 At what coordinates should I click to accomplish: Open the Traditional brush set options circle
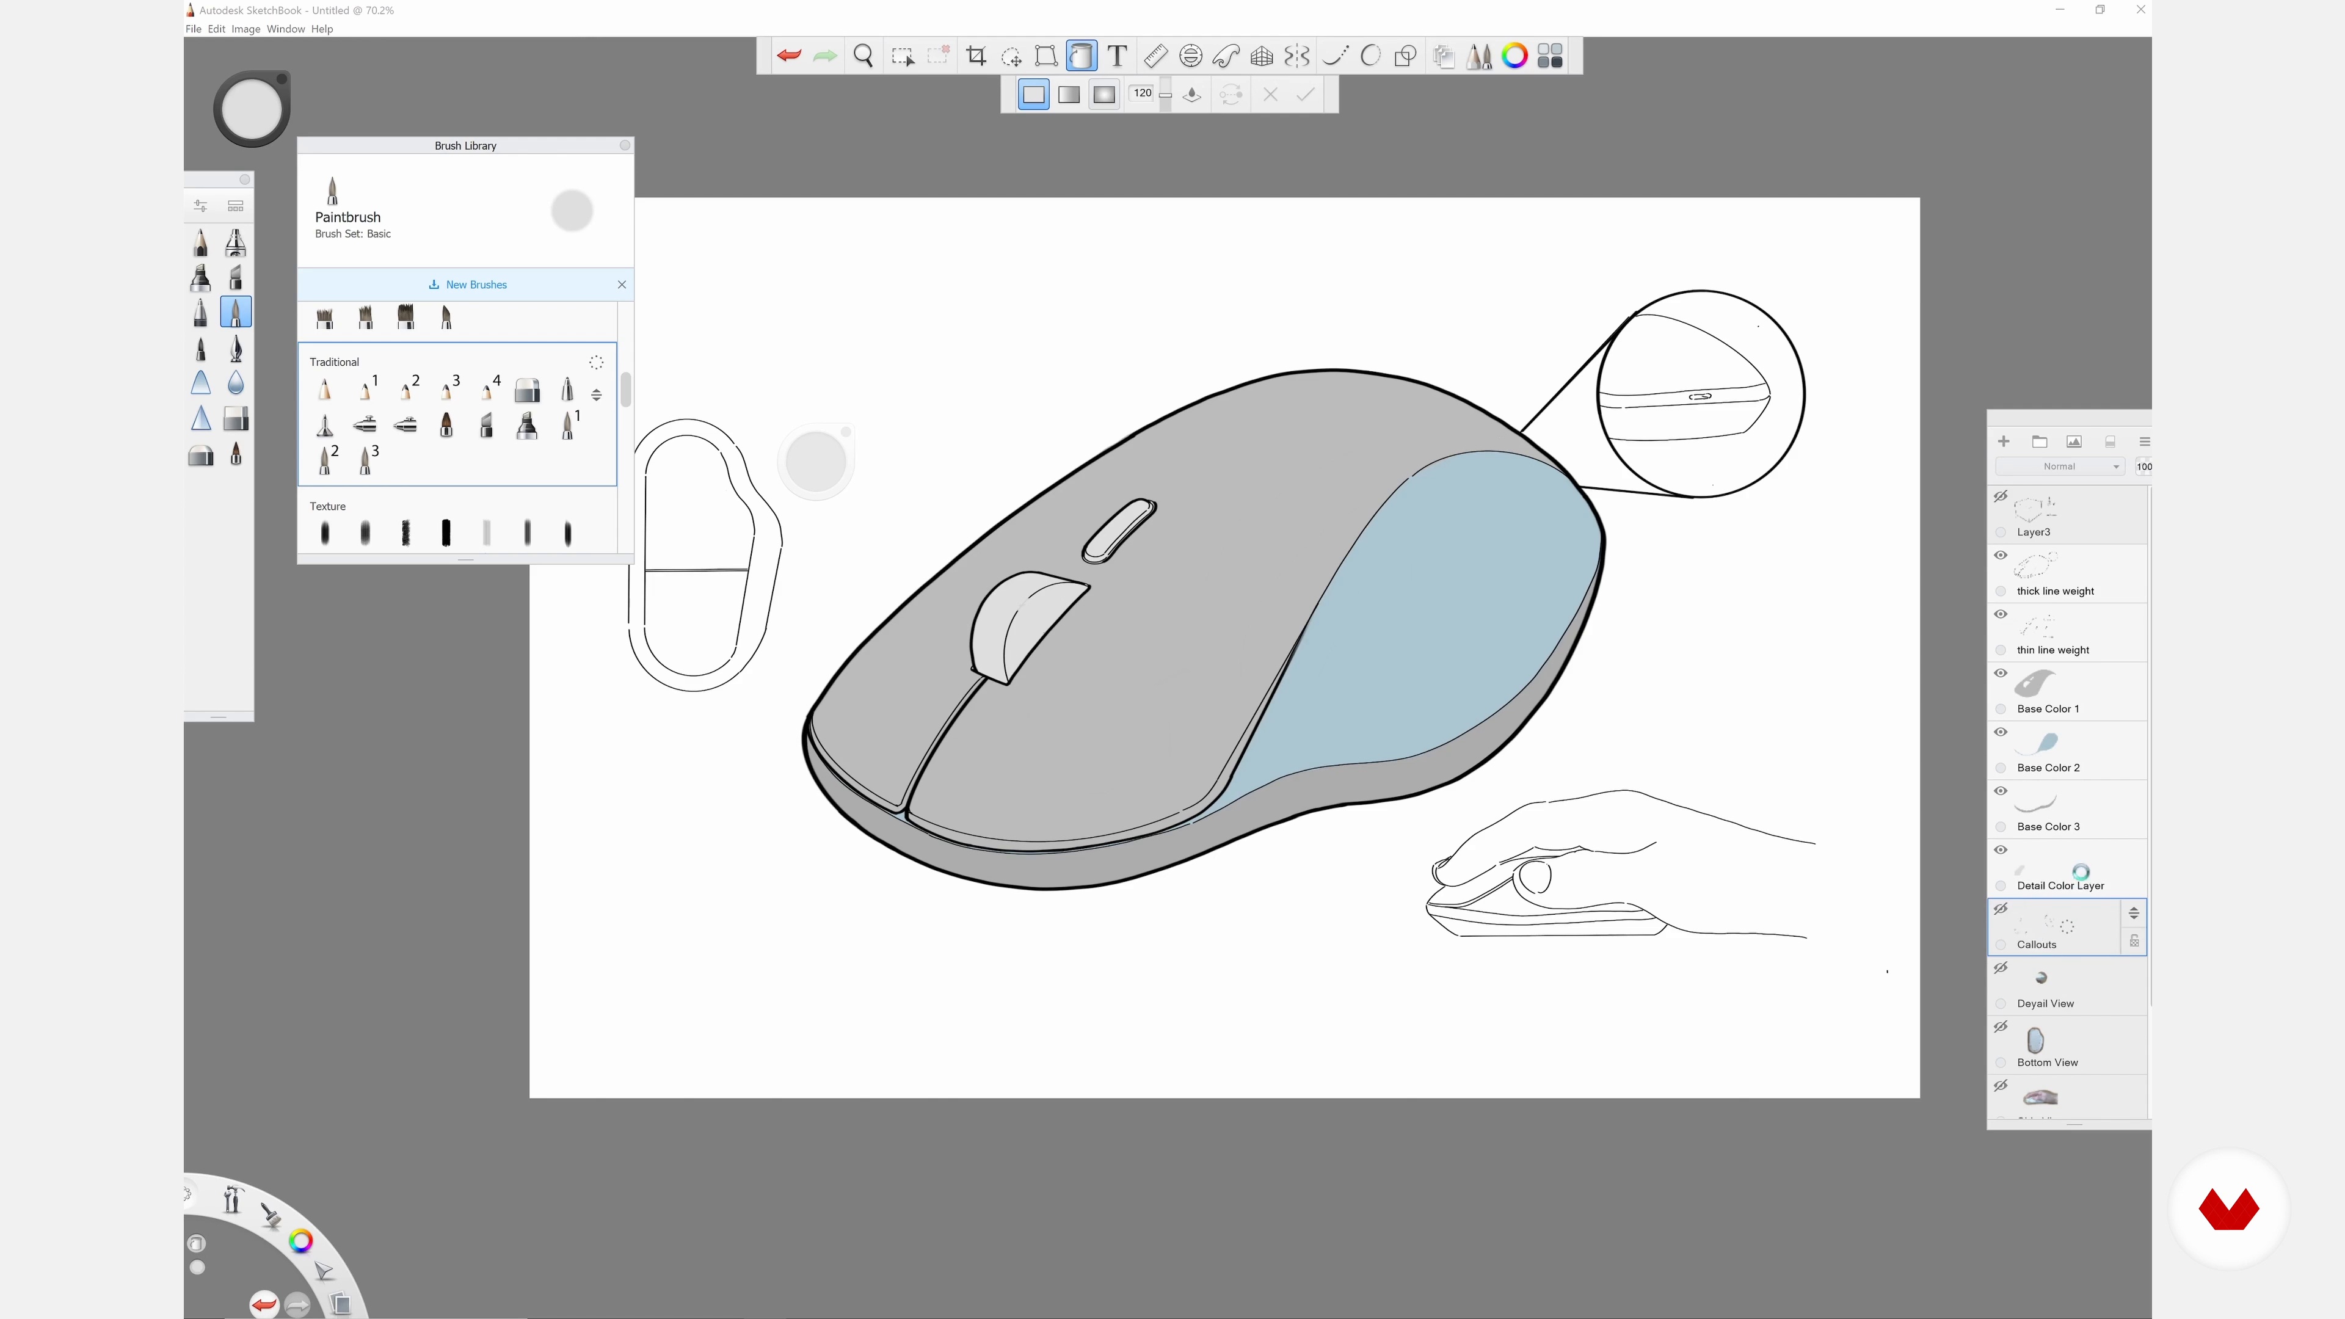(x=596, y=362)
